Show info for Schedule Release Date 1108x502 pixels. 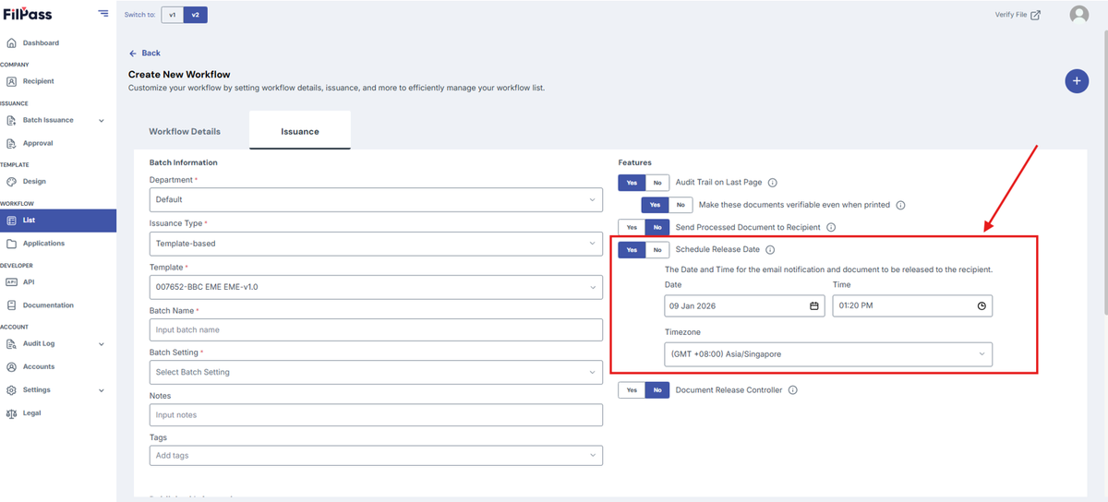(770, 249)
